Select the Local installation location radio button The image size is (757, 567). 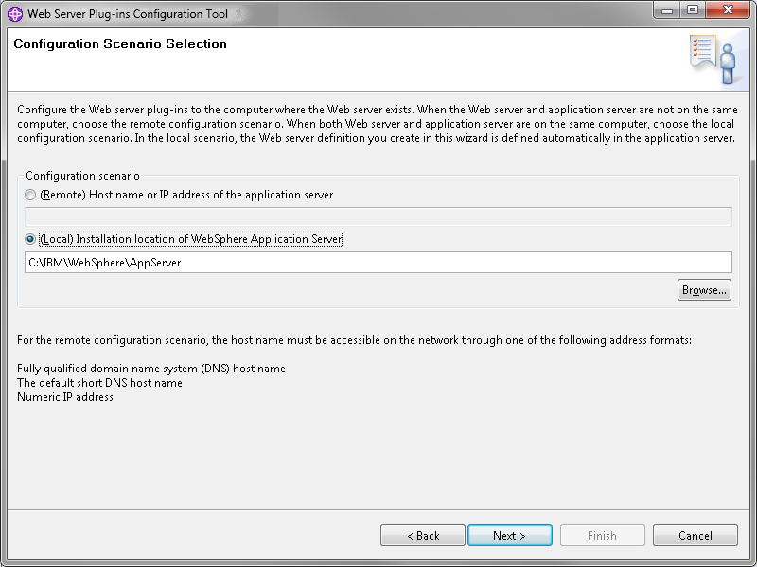30,239
